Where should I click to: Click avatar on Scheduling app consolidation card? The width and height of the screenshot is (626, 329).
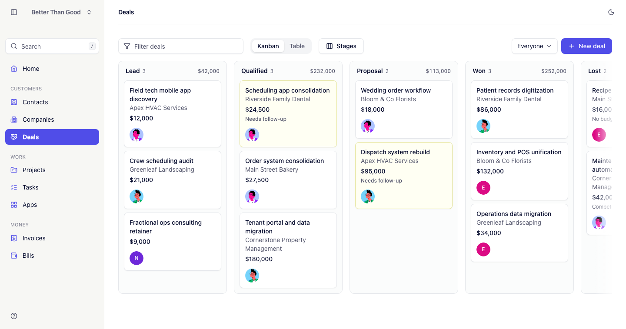point(252,135)
